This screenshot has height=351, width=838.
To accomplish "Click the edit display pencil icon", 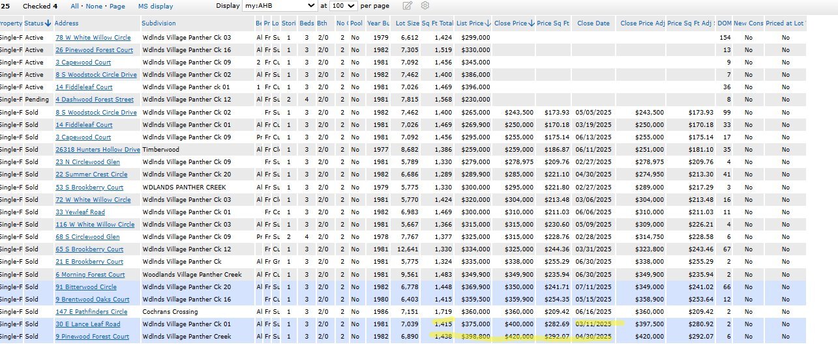I will pos(408,6).
